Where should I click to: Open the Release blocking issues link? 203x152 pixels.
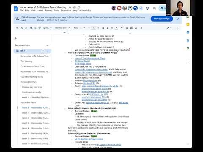tap(90, 81)
